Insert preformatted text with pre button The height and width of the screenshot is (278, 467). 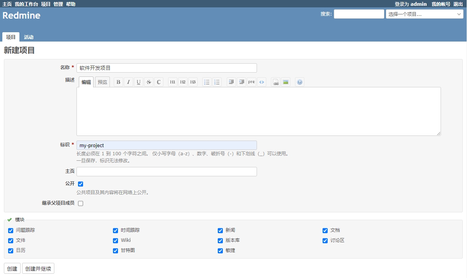[x=252, y=82]
